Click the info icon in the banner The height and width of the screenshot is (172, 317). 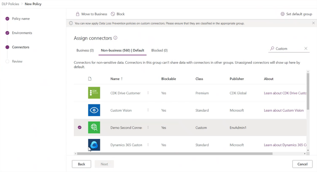71,23
